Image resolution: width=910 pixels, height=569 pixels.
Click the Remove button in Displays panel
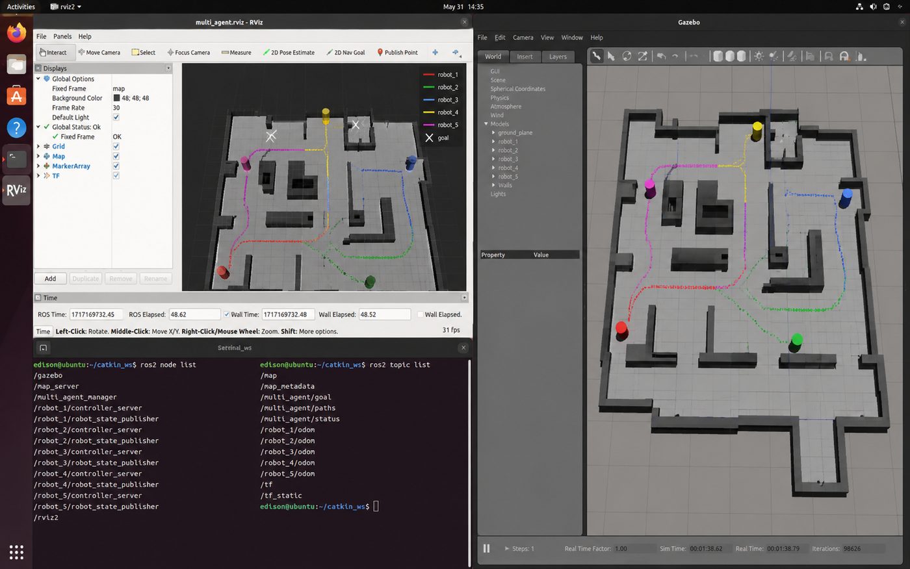(x=121, y=279)
